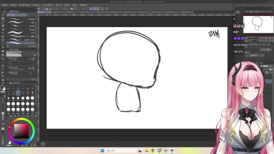
Task: Toggle Snap to Special Ruler
Action: tap(94, 9)
